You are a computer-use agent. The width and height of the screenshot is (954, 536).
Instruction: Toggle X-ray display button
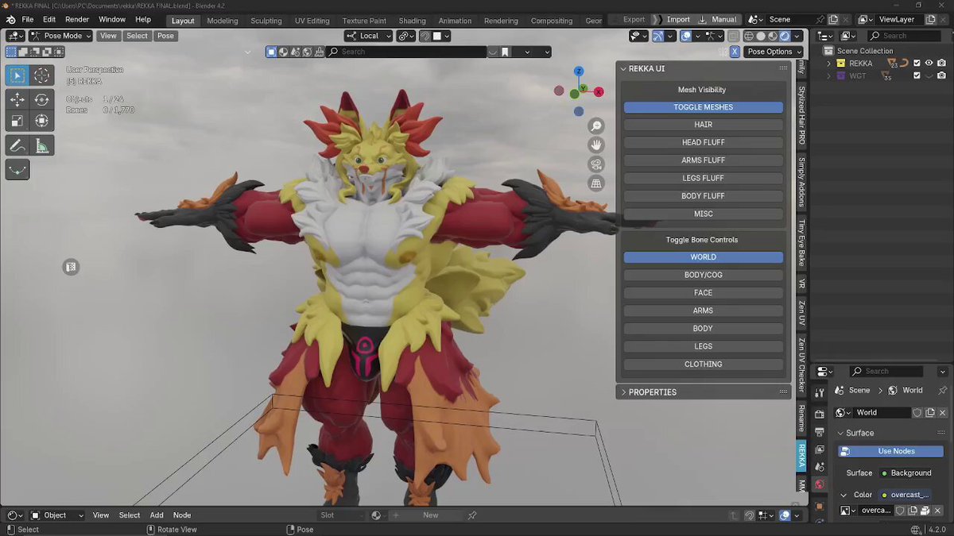pyautogui.click(x=733, y=36)
